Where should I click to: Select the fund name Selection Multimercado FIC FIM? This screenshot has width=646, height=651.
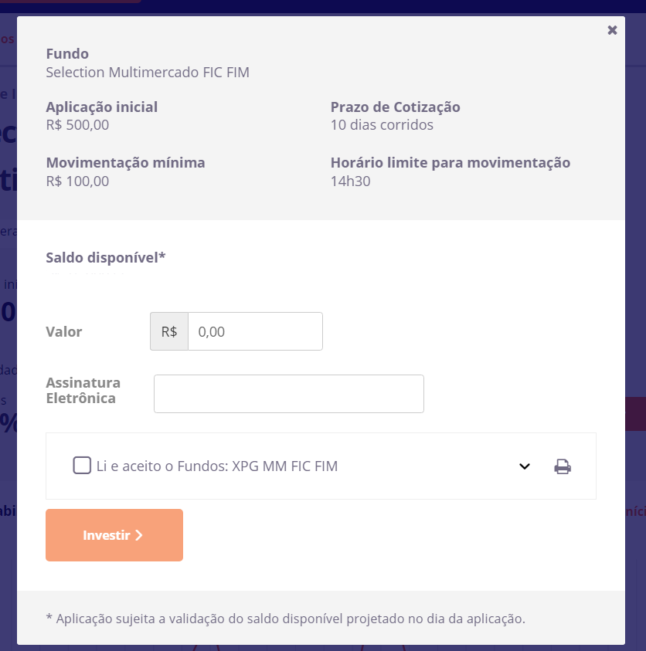point(148,73)
